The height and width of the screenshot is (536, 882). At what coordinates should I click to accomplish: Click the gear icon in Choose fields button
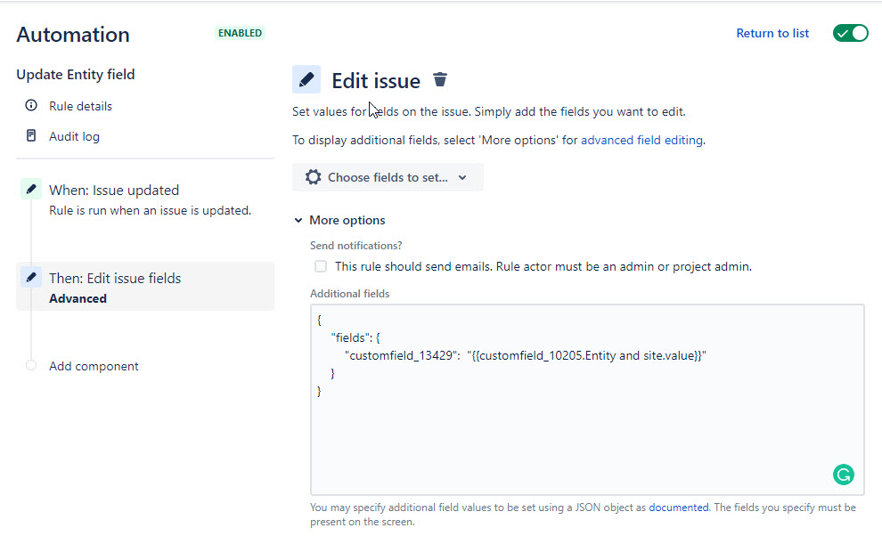tap(314, 177)
